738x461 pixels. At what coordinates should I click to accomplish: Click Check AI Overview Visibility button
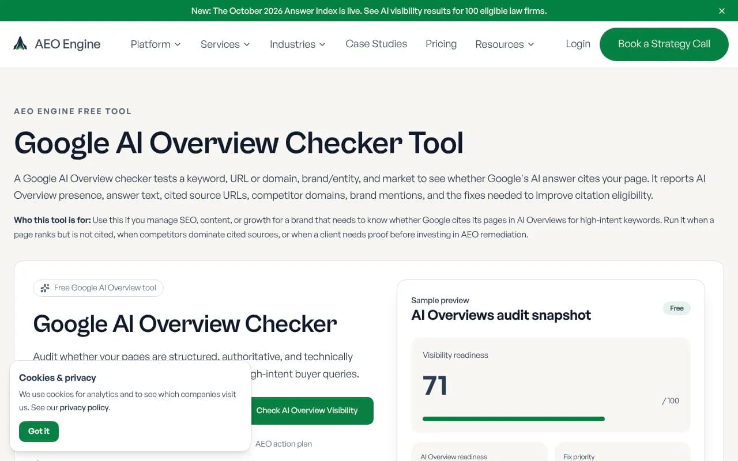pos(307,410)
